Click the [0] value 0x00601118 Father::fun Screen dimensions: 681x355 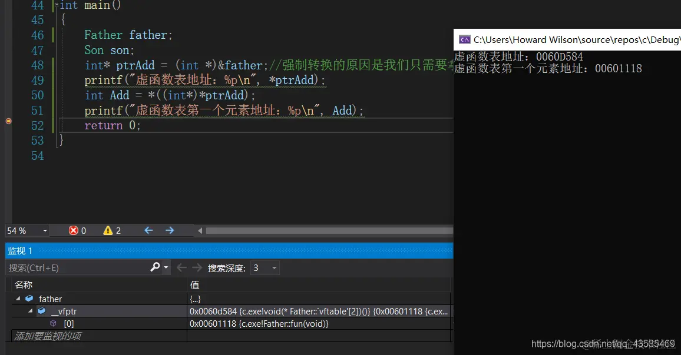click(259, 324)
